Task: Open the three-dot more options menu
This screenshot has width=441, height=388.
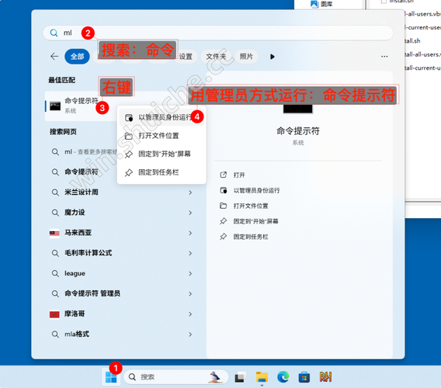Action: (x=384, y=57)
